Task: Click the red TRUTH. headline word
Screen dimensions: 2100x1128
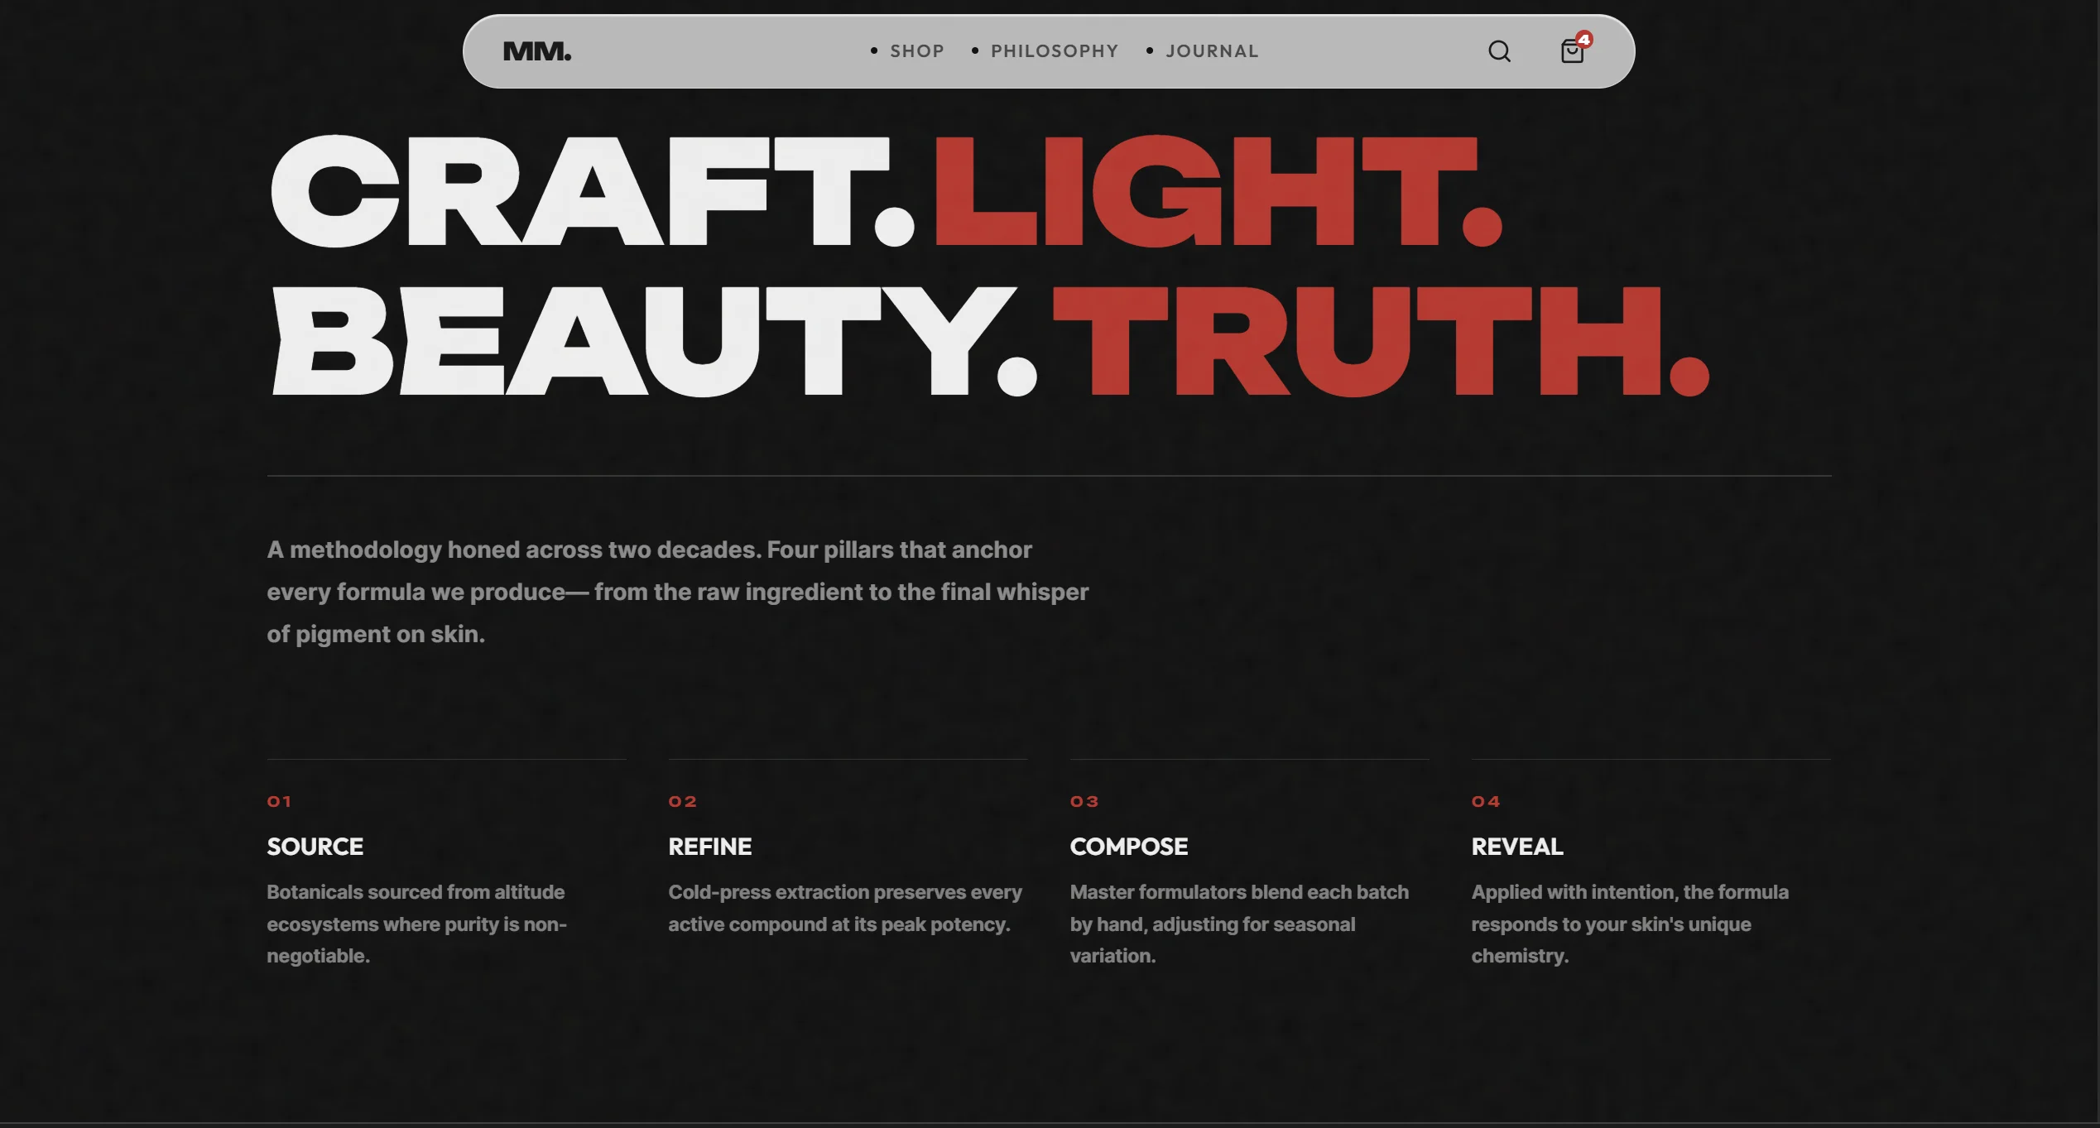Action: coord(1379,343)
